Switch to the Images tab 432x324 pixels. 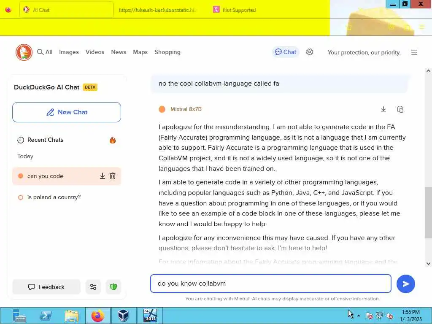pyautogui.click(x=69, y=52)
